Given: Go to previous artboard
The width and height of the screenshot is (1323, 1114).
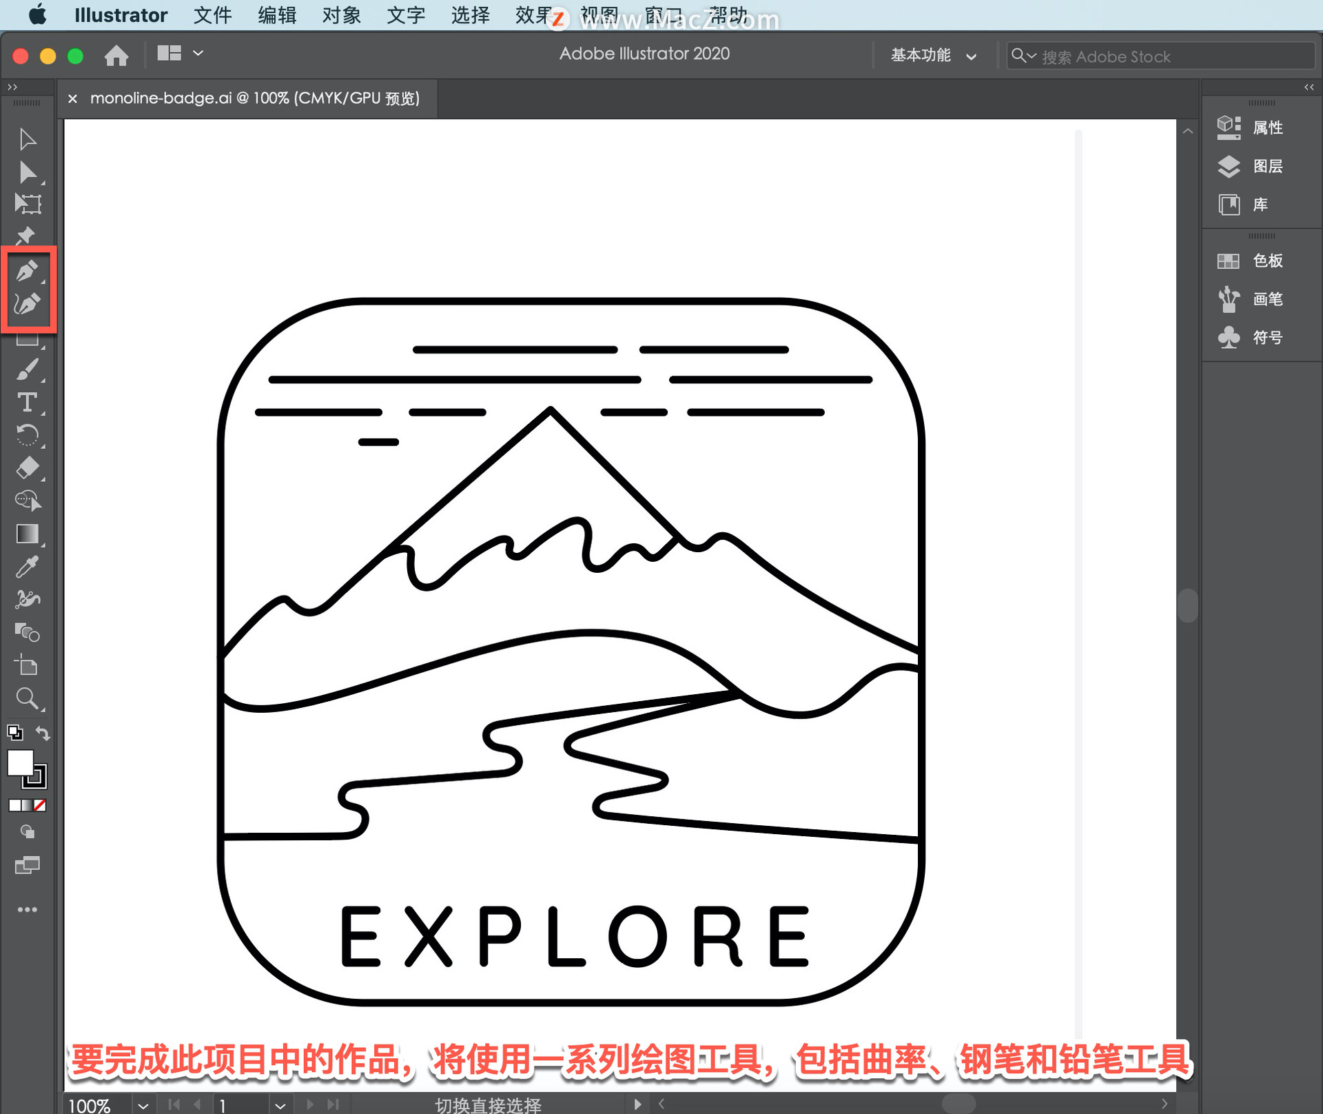Looking at the screenshot, I should pyautogui.click(x=198, y=1104).
